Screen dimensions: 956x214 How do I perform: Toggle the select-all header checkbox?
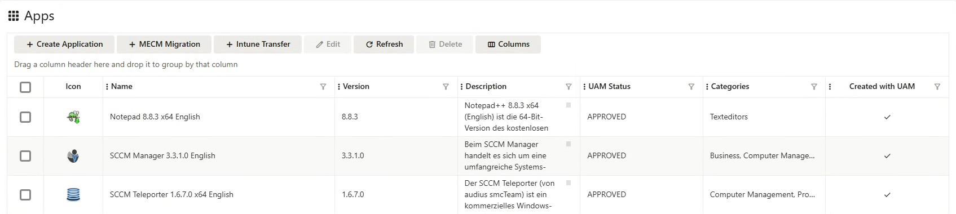click(x=25, y=87)
